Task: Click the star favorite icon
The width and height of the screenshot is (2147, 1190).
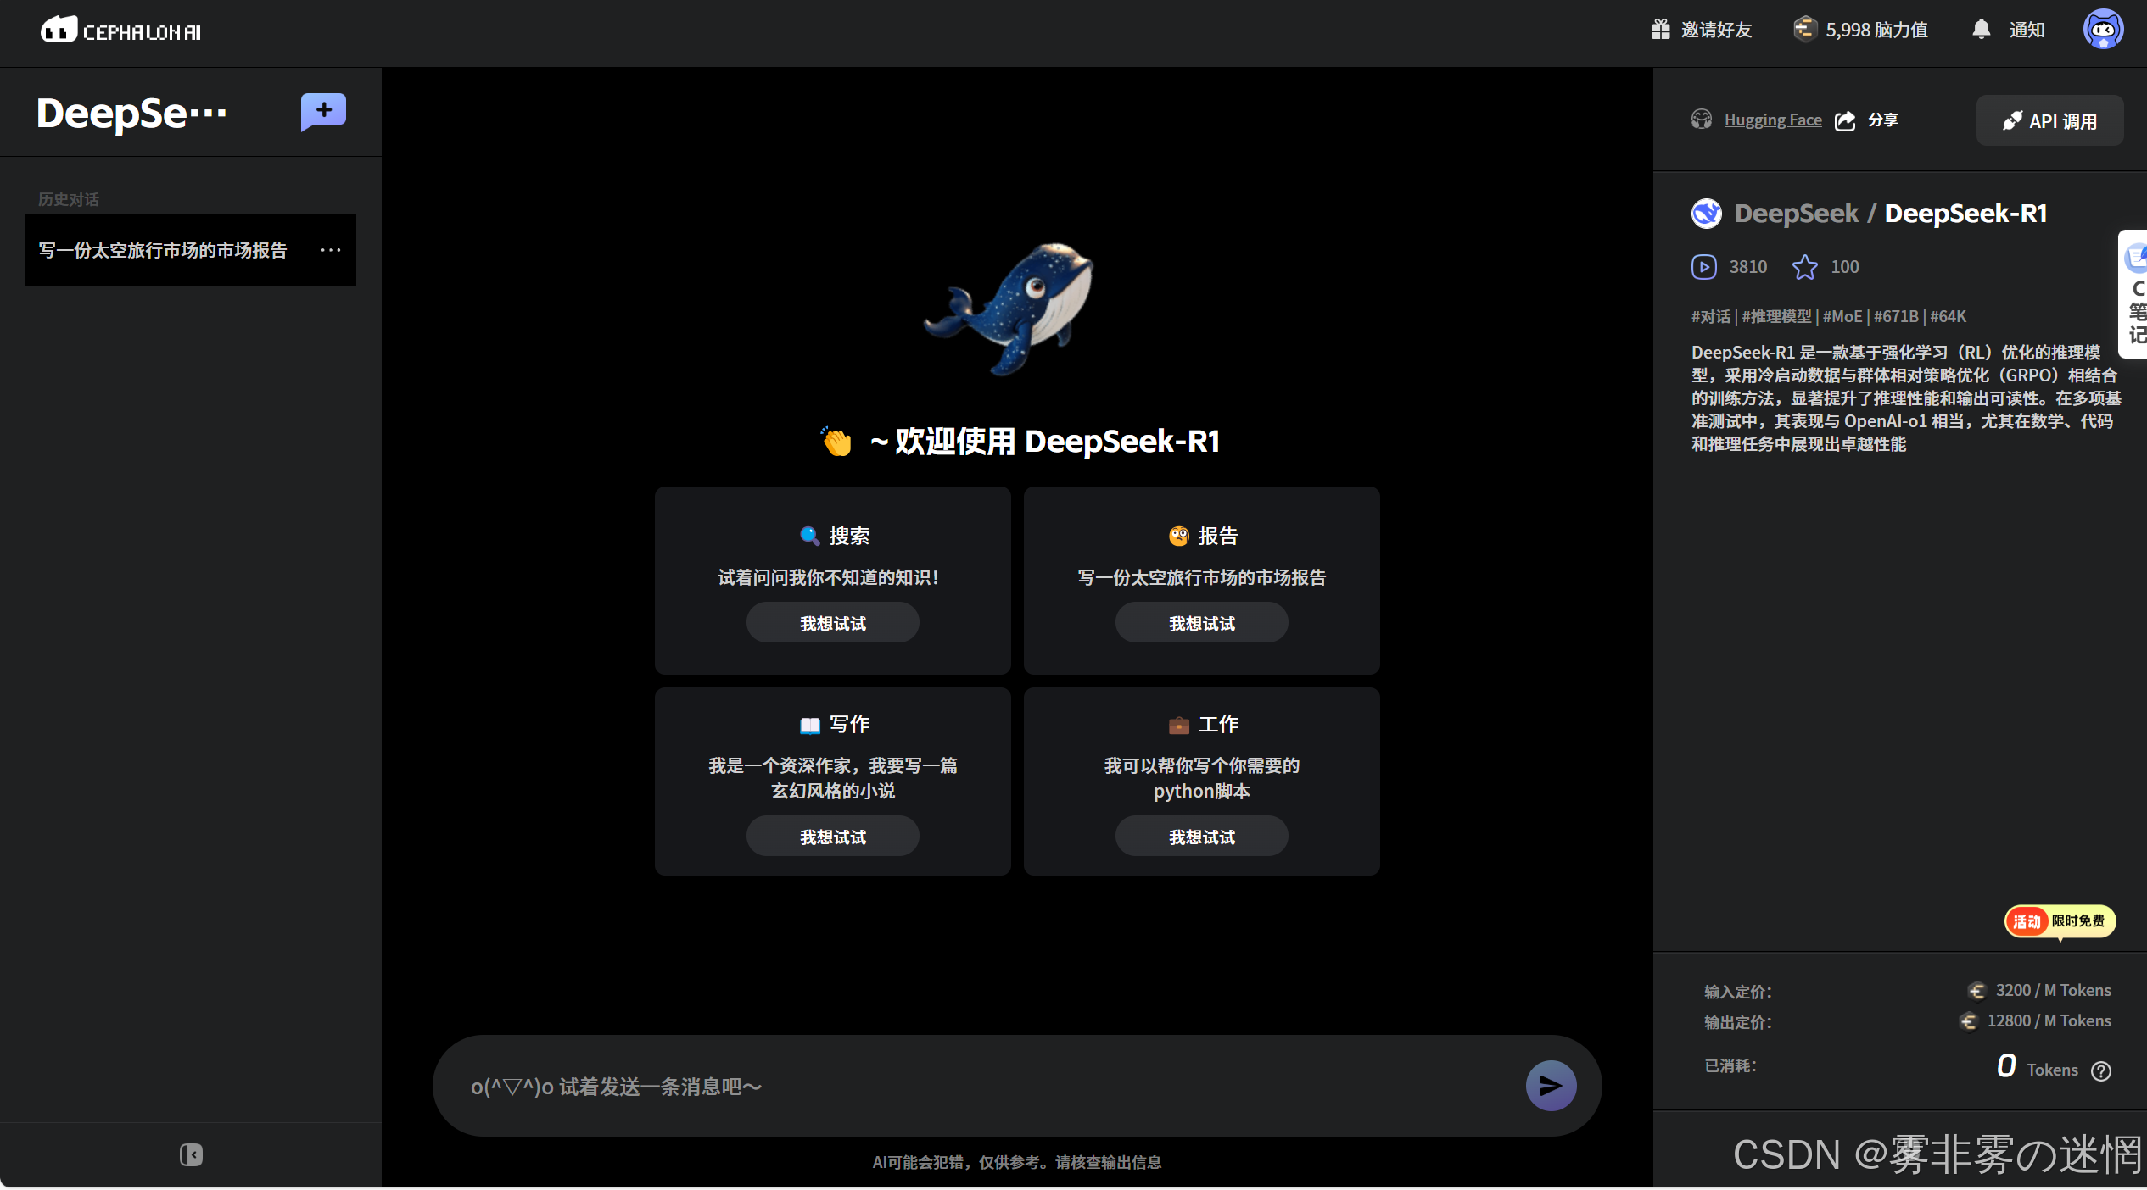Action: tap(1804, 267)
